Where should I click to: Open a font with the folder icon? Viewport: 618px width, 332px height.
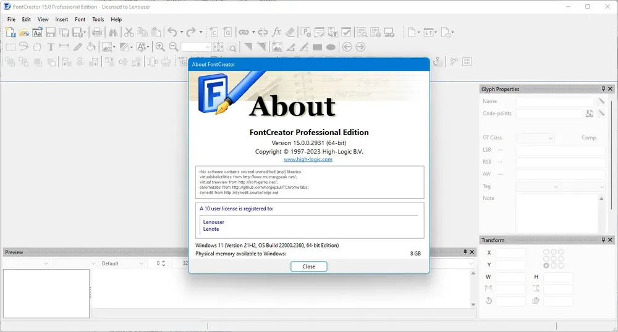pos(23,32)
